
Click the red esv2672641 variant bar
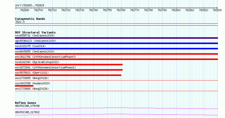coord(69,70)
